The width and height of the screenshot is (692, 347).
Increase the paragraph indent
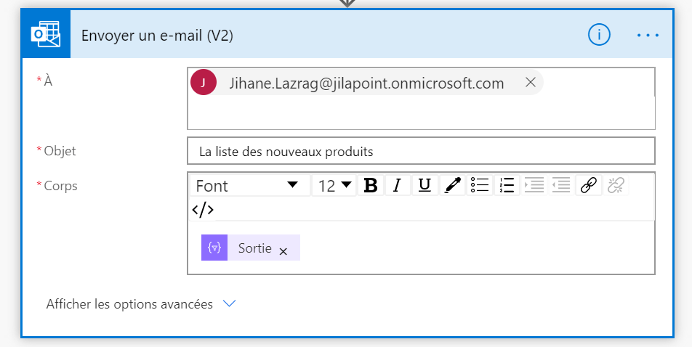(x=534, y=186)
